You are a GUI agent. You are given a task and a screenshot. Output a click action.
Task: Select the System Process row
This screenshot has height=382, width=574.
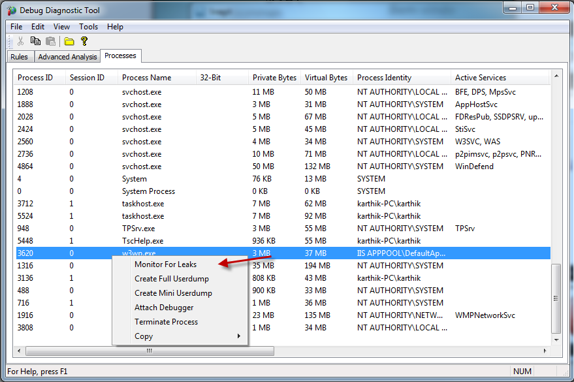click(x=283, y=191)
